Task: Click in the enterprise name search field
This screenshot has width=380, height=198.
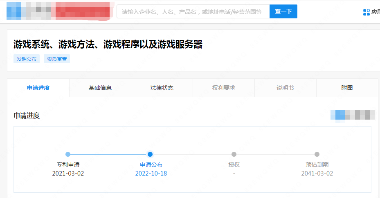Action: coord(193,11)
